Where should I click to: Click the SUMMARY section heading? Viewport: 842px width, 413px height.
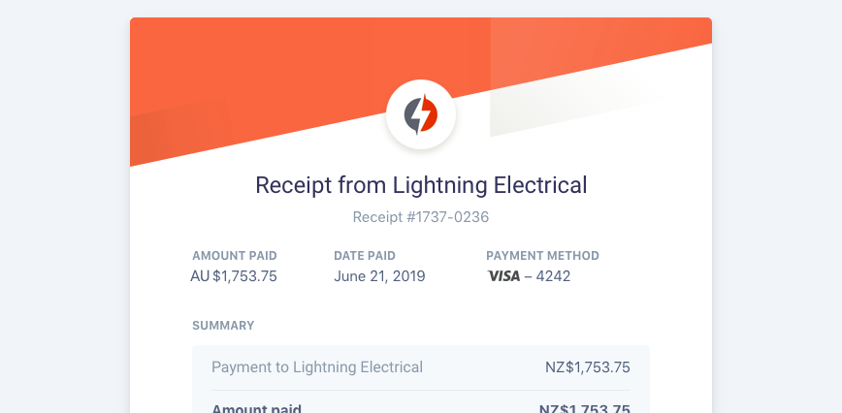point(223,326)
